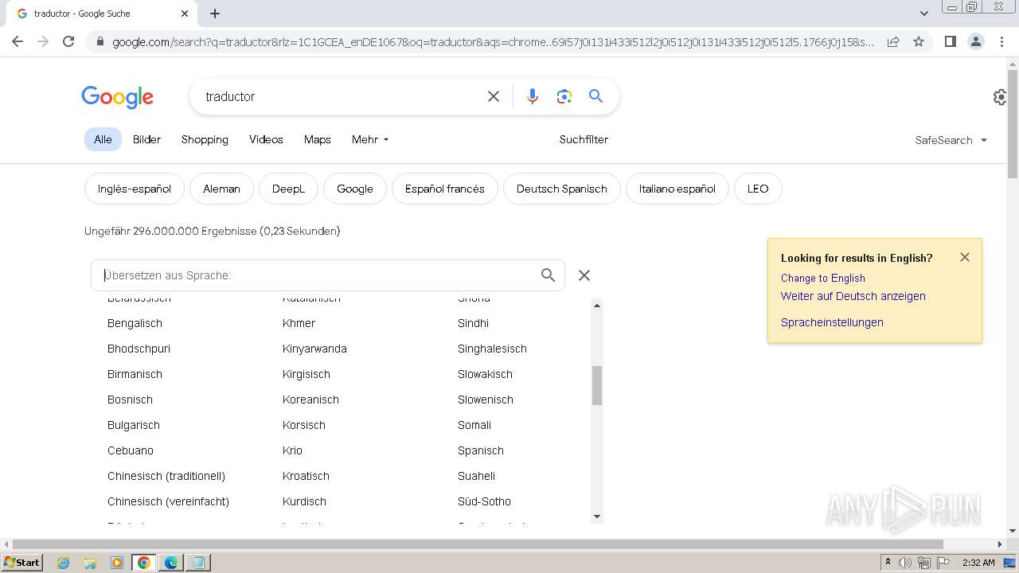The height and width of the screenshot is (573, 1019).
Task: Switch to Maps tab
Action: point(317,139)
